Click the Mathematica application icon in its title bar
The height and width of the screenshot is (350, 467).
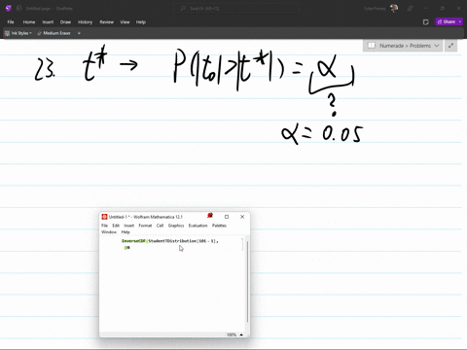tap(104, 217)
